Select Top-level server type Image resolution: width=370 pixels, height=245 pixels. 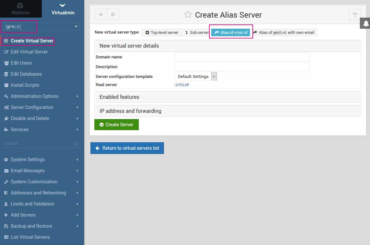(x=162, y=33)
